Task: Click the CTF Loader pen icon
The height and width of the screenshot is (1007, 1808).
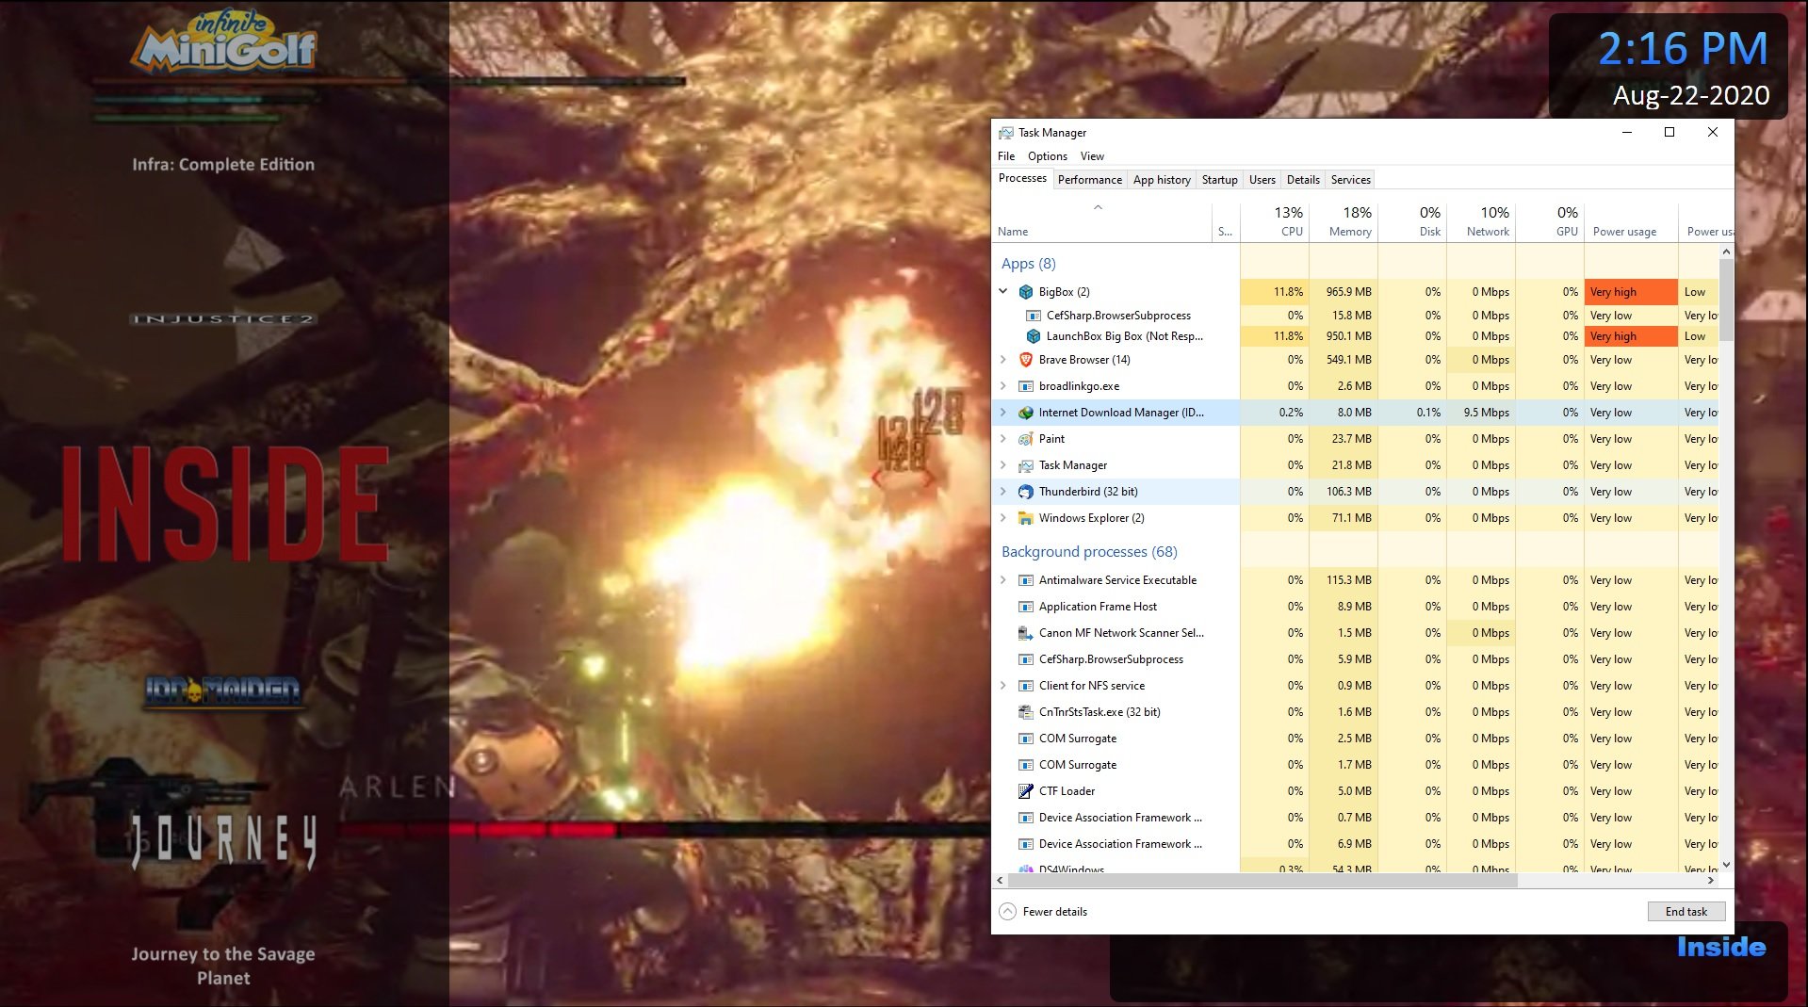Action: (x=1026, y=791)
